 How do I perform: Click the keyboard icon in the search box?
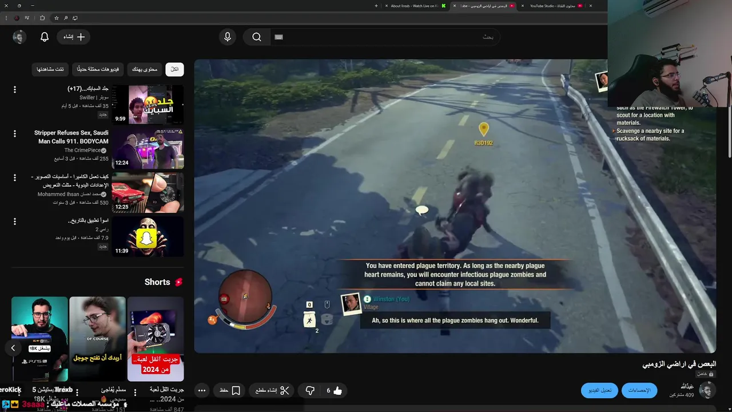(x=279, y=37)
